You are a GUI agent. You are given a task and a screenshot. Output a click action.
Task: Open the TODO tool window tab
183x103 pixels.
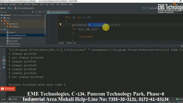tap(13, 99)
